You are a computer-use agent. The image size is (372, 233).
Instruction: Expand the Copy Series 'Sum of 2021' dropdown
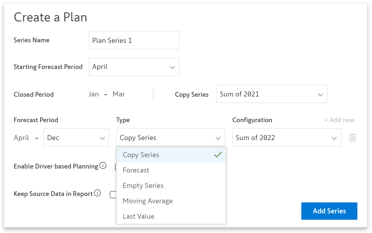(271, 94)
